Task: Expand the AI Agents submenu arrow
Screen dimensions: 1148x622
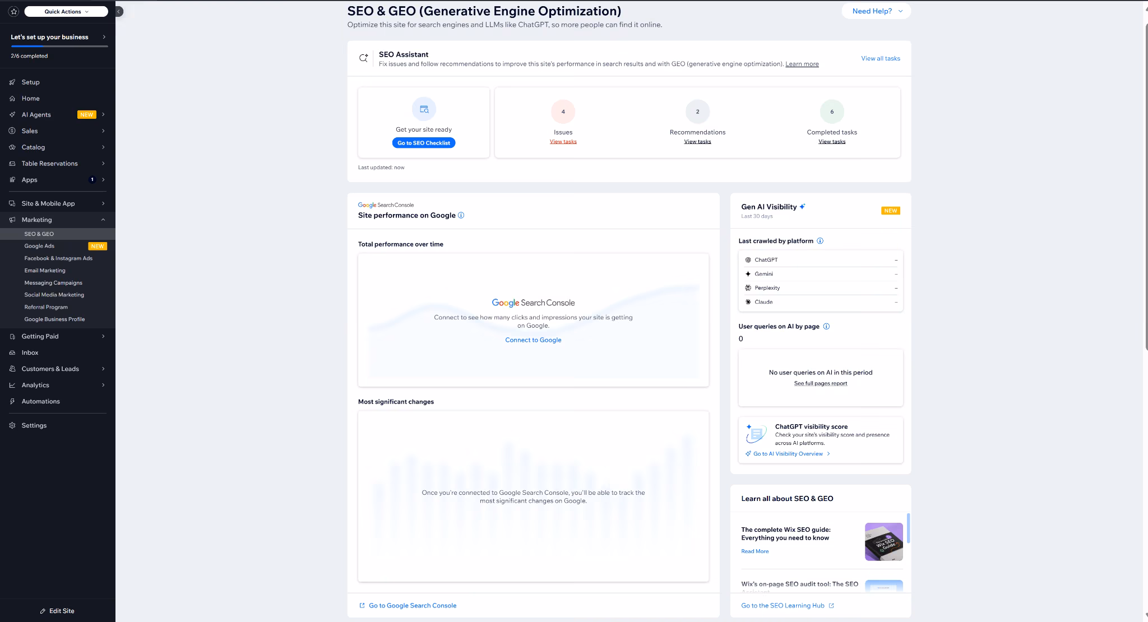Action: (103, 114)
